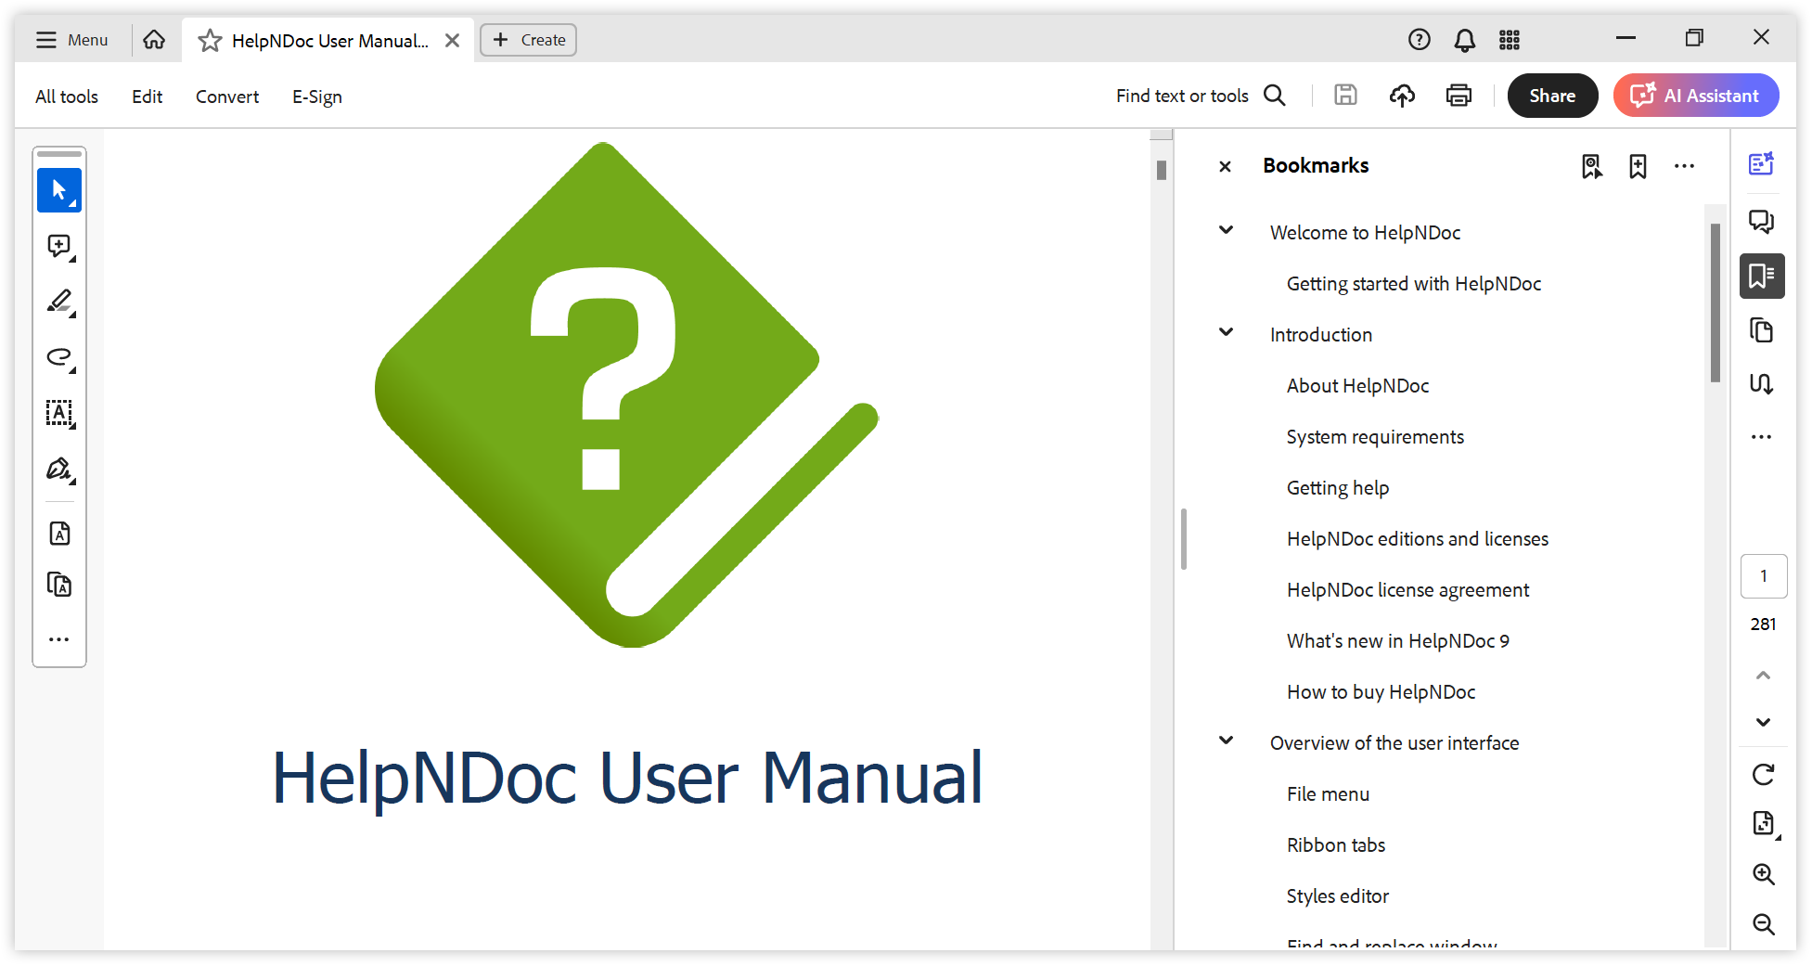Select the text box selection tool
The width and height of the screenshot is (1812, 966).
click(59, 413)
